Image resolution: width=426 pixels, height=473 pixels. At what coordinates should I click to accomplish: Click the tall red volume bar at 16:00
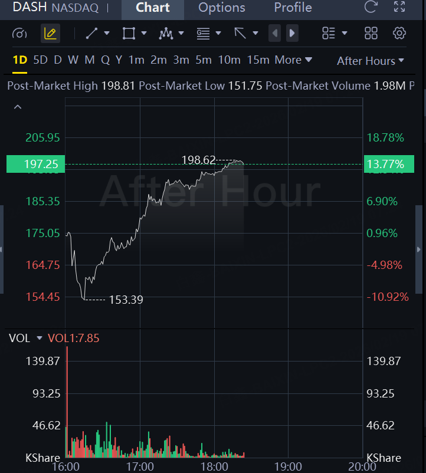tap(67, 402)
